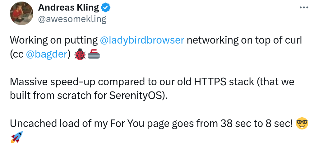This screenshot has width=319, height=145.
Task: Click the @bagder mention link
Action: coord(47,54)
